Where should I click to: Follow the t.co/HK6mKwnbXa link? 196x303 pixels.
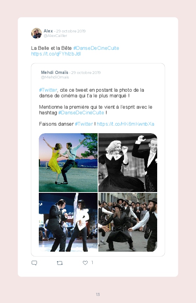tap(126, 124)
